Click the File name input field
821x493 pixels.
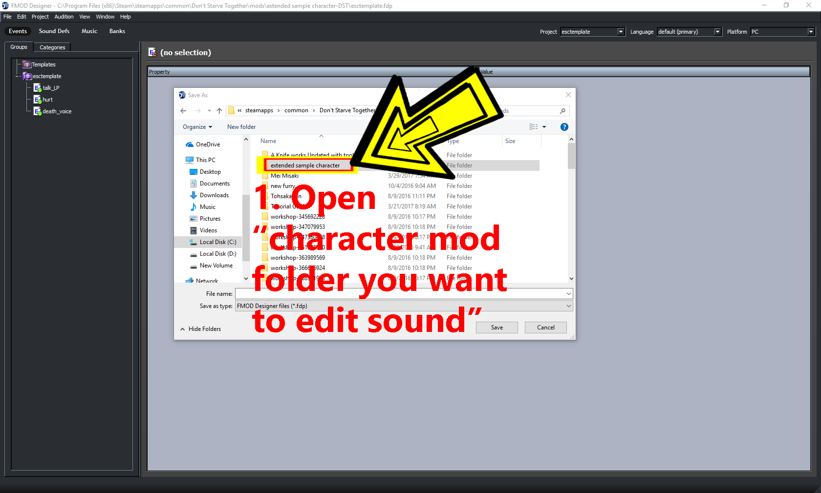[401, 294]
